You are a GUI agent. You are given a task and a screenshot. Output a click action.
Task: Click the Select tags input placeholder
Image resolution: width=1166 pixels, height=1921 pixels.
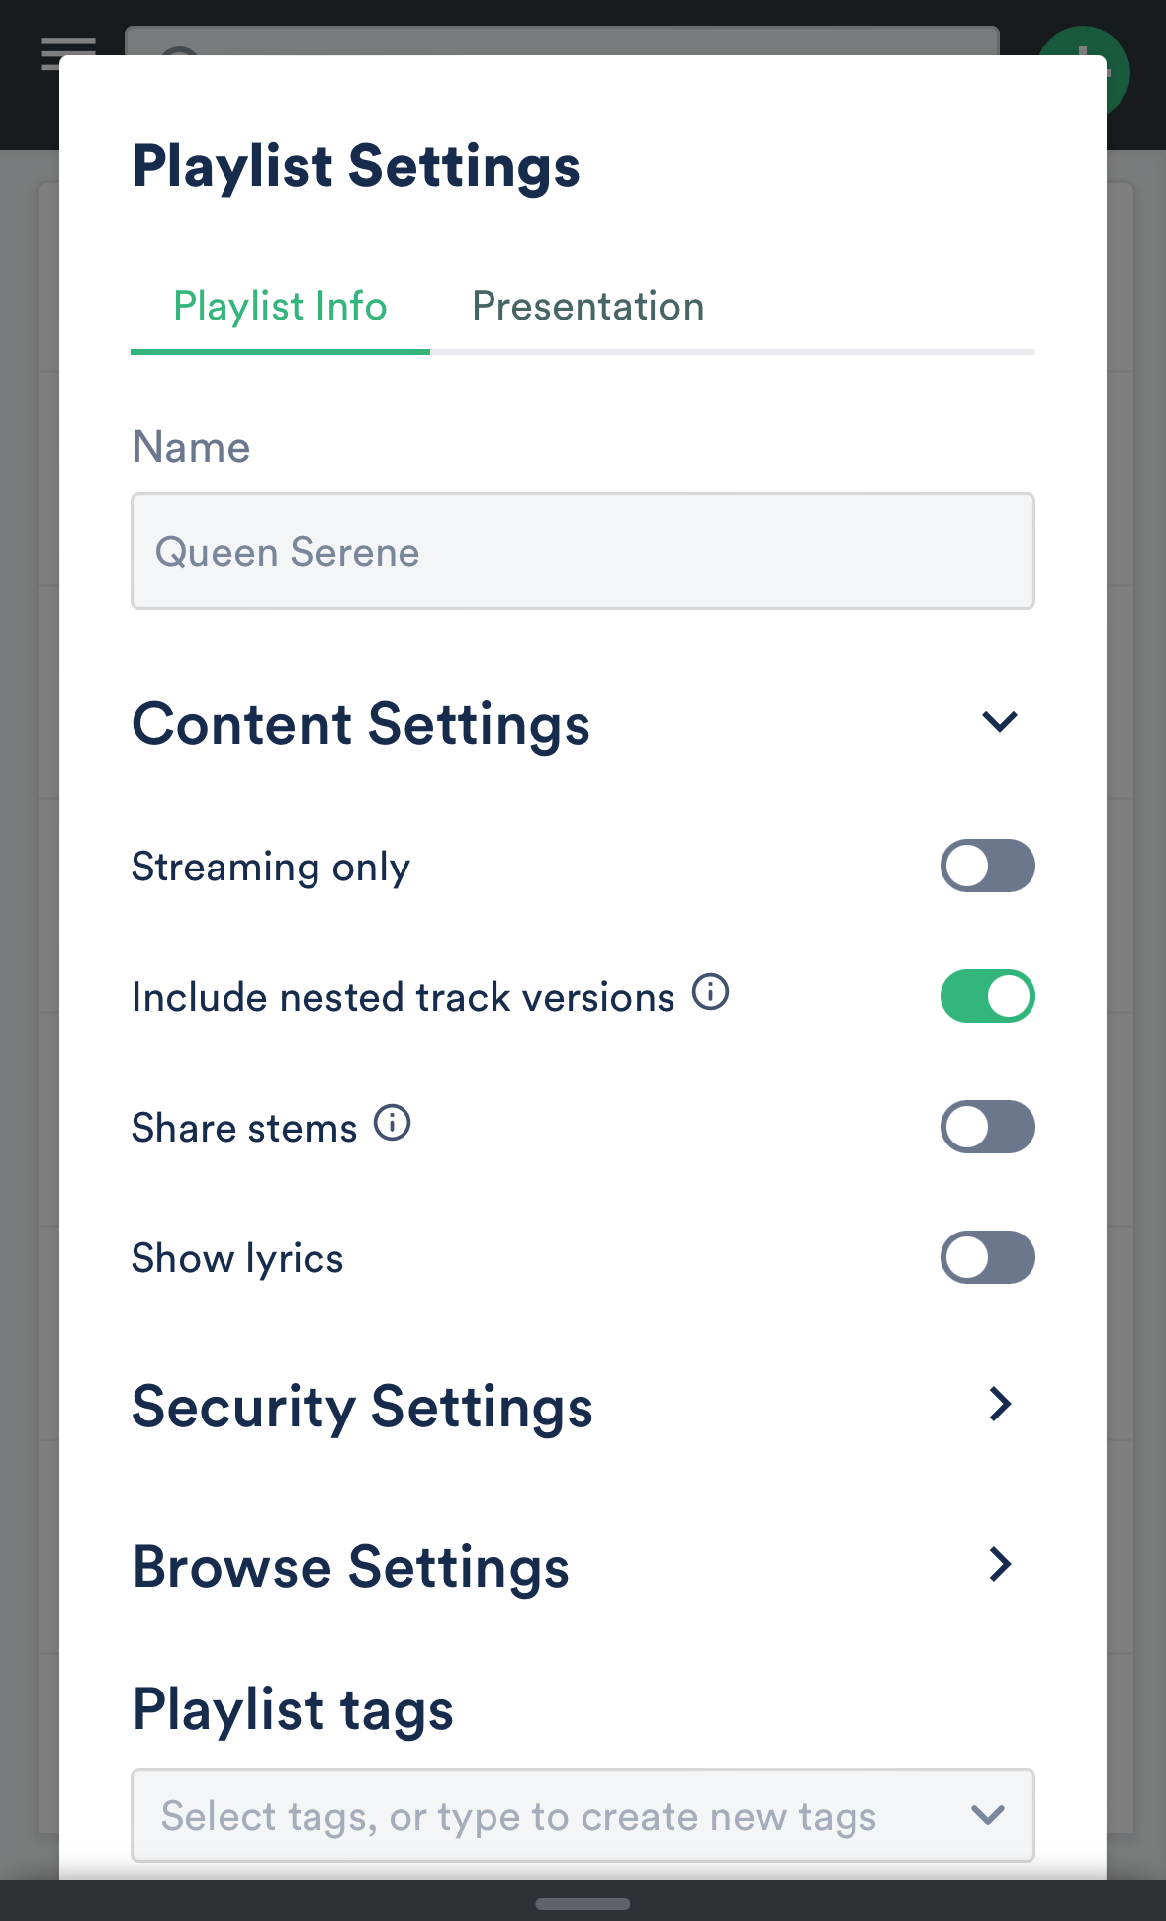[519, 1816]
